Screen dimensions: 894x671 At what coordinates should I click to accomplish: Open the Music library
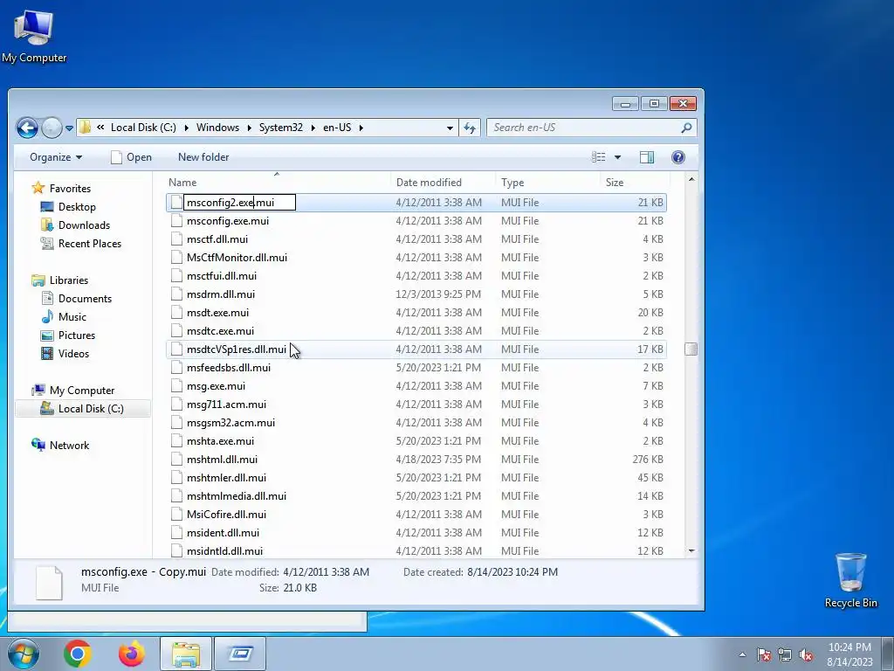[72, 316]
